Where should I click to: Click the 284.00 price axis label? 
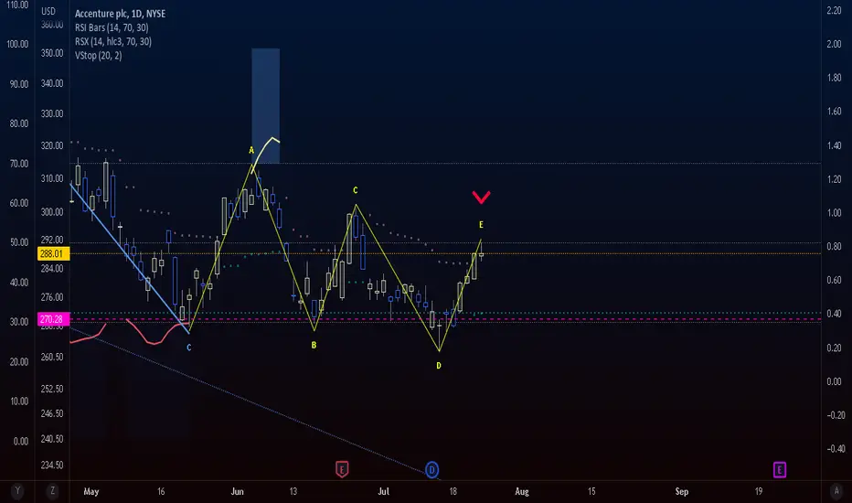[x=52, y=269]
